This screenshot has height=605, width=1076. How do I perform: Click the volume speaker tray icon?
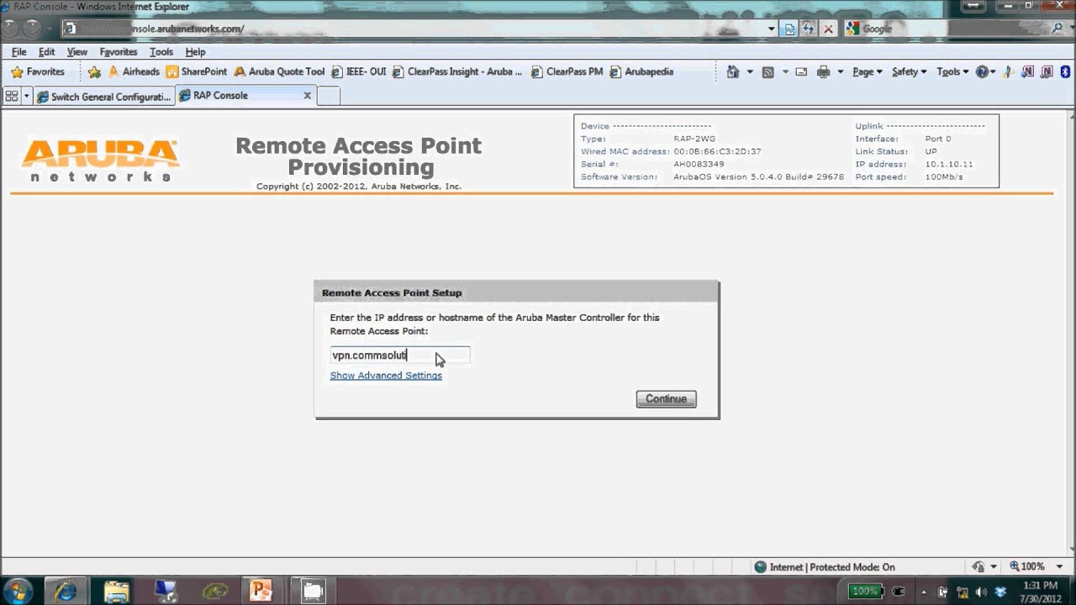click(x=982, y=592)
